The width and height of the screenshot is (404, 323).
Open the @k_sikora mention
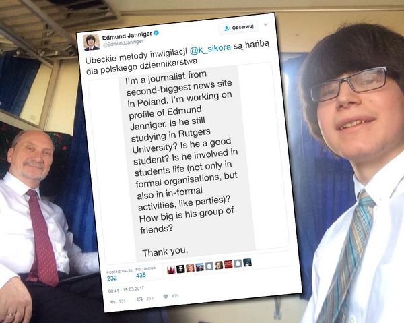click(210, 49)
